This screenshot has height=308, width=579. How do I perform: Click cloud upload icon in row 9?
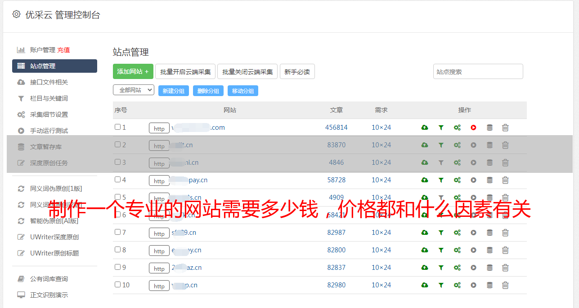pos(425,268)
